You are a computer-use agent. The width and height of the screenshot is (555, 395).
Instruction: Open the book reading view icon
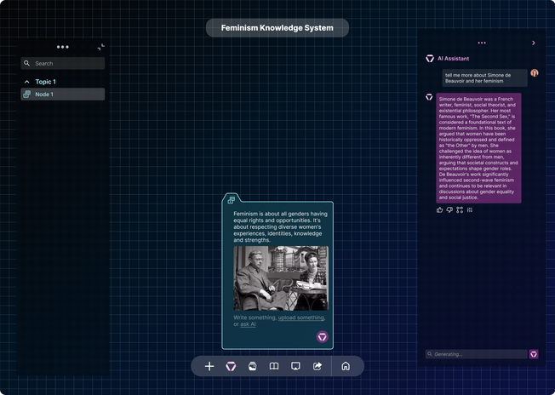click(x=274, y=366)
